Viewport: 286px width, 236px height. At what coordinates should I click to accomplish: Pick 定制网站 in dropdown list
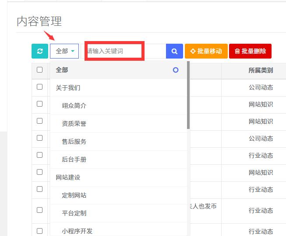74,195
